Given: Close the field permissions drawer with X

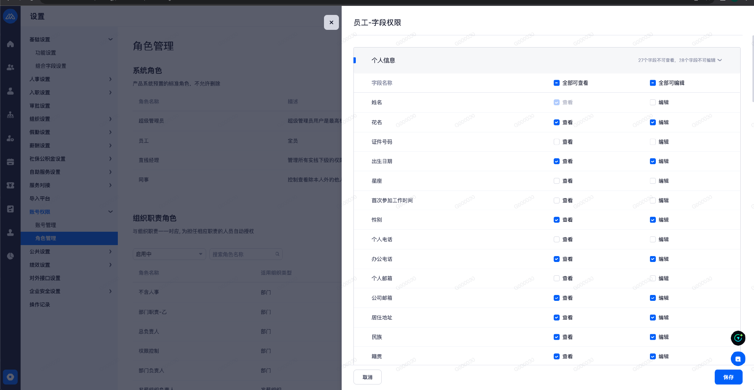Looking at the screenshot, I should 331,22.
